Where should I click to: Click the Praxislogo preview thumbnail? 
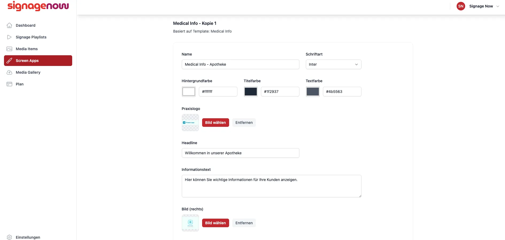click(190, 123)
